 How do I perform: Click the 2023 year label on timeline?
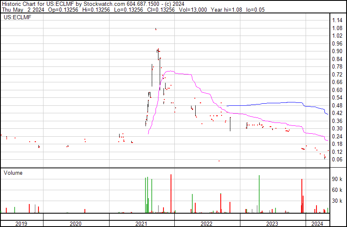point(272,224)
